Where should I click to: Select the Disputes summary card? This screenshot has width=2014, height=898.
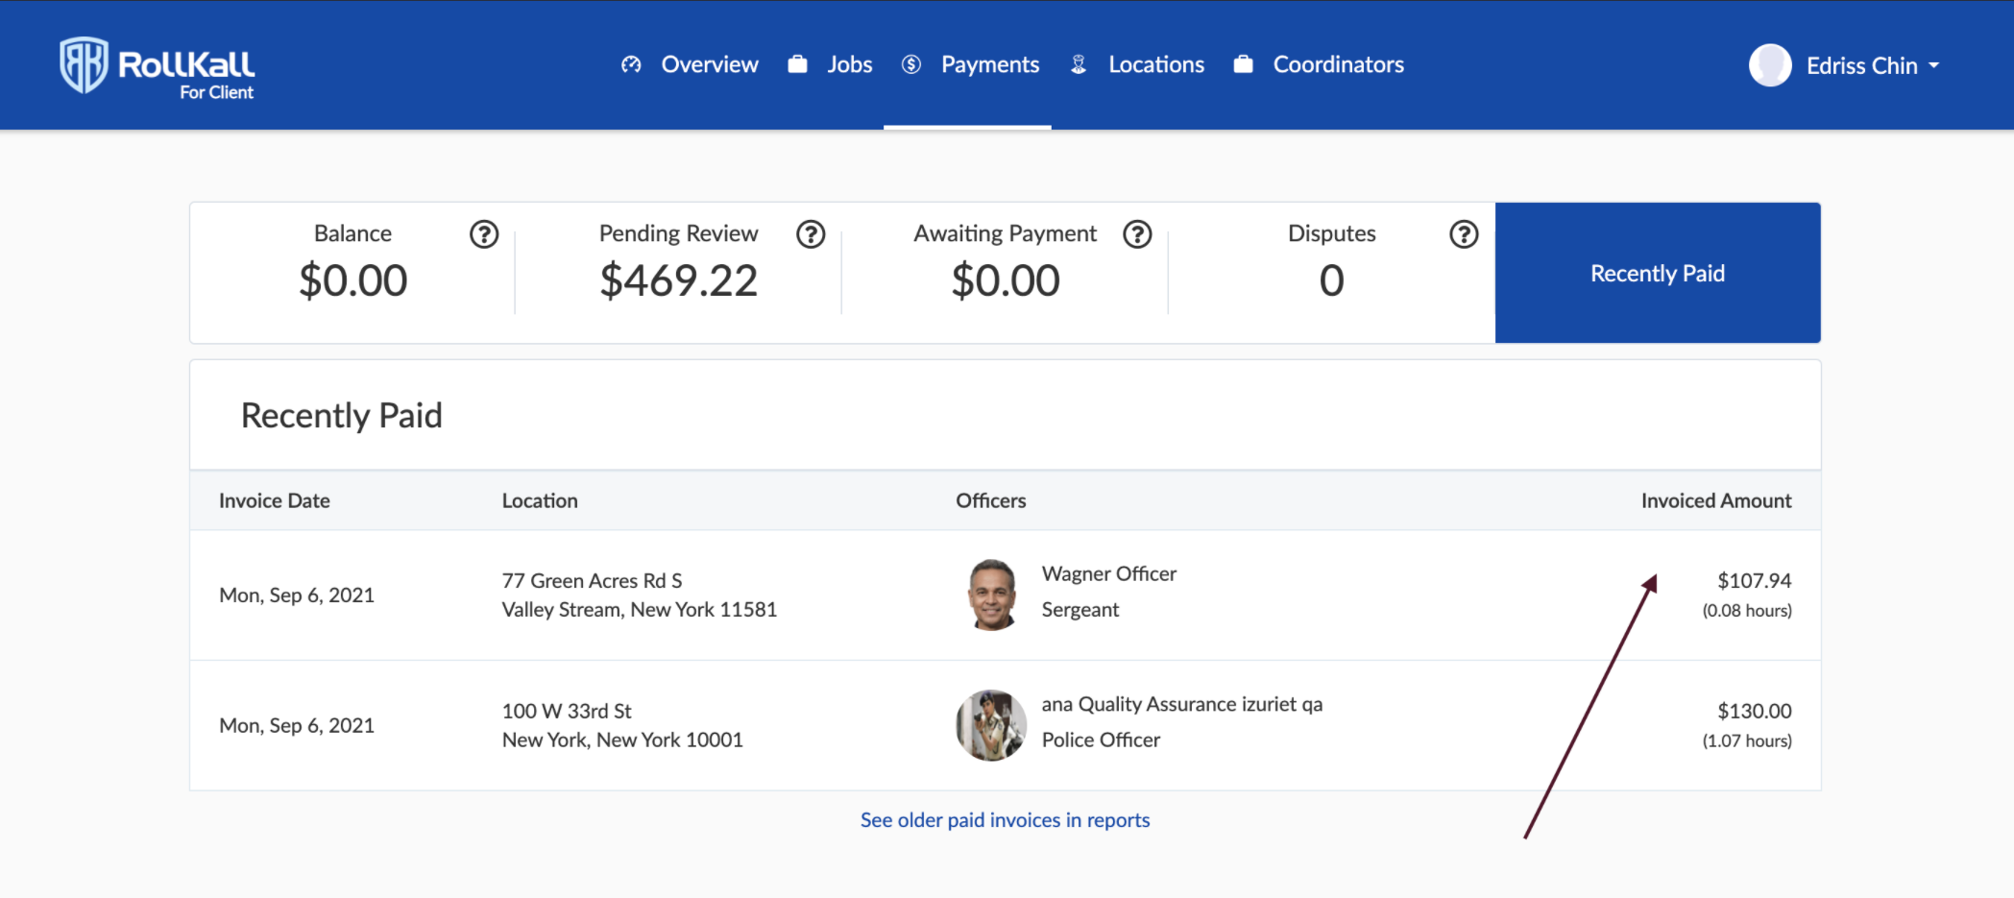[x=1331, y=273]
